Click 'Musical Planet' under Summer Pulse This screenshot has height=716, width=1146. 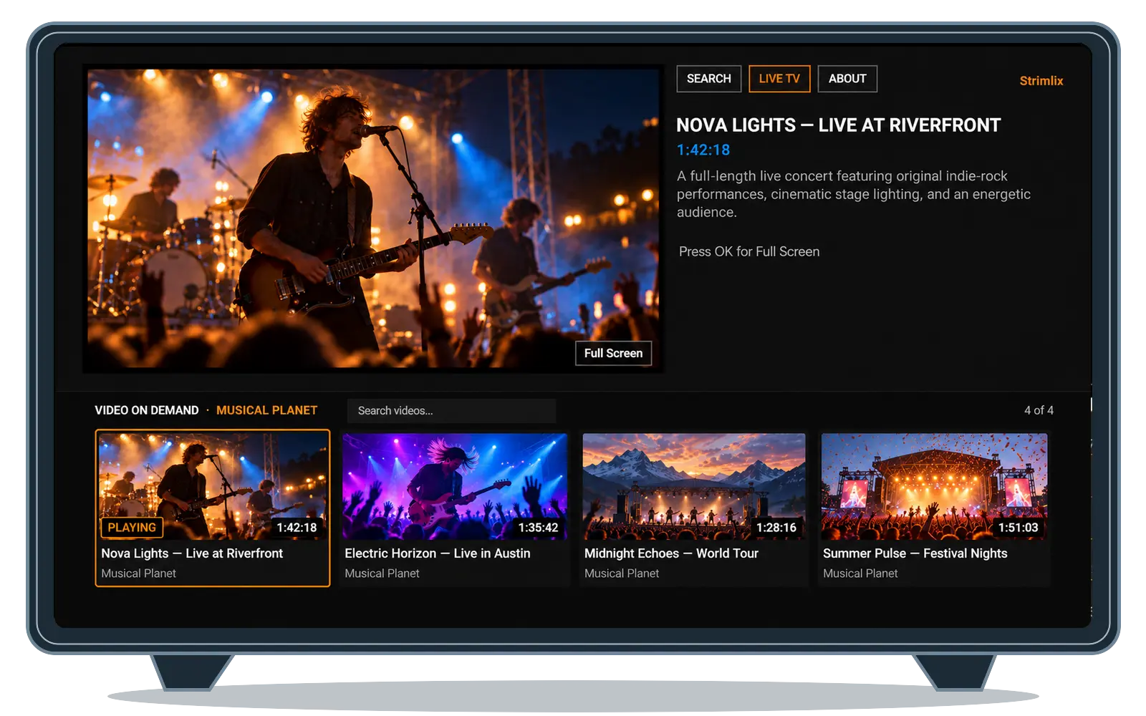(860, 574)
